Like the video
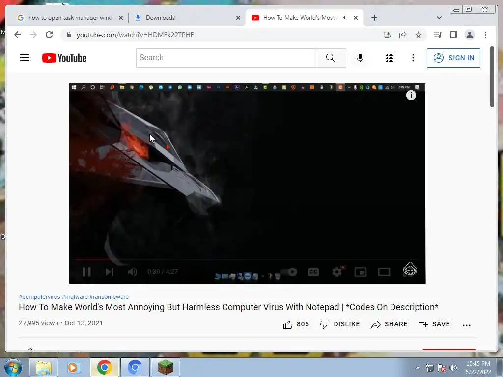The image size is (503, 377). [296, 324]
